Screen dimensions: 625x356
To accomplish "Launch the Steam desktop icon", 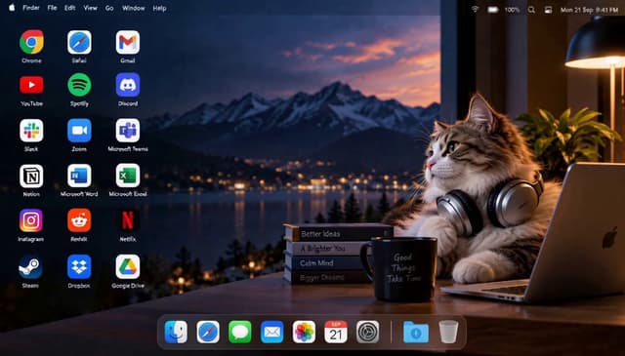I will pyautogui.click(x=30, y=267).
